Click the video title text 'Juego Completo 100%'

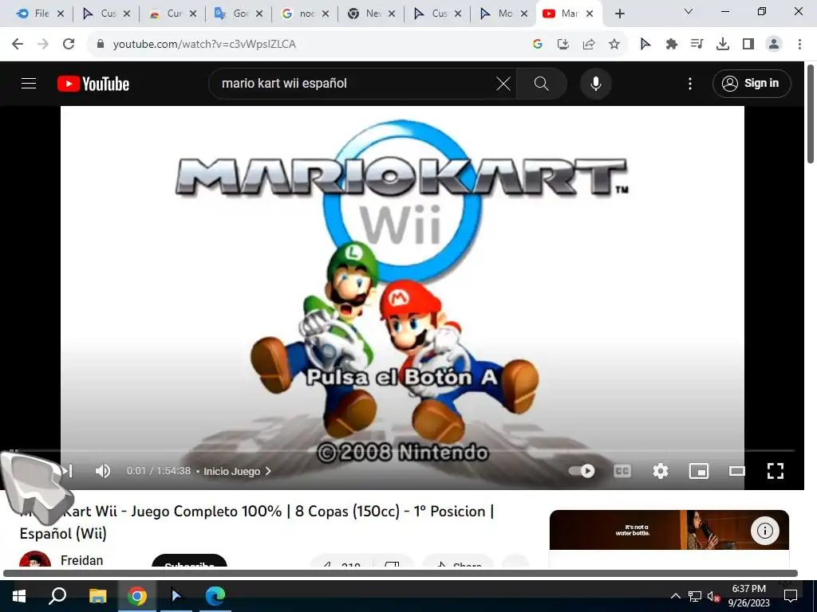pos(206,512)
